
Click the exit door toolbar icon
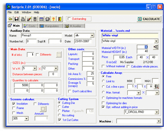(x=60, y=19)
